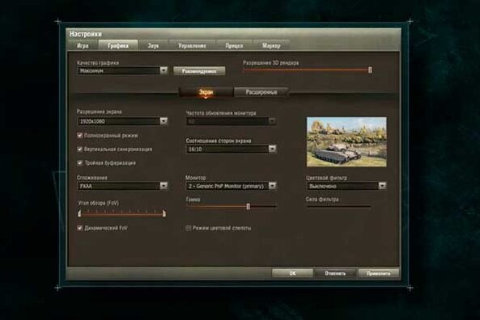The height and width of the screenshot is (320, 480).
Task: Click the Гамма slider track
Action: coord(232,207)
